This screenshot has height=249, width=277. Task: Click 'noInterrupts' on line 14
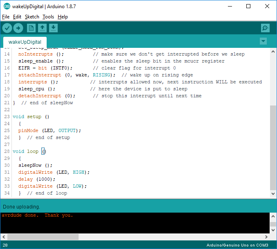36,54
